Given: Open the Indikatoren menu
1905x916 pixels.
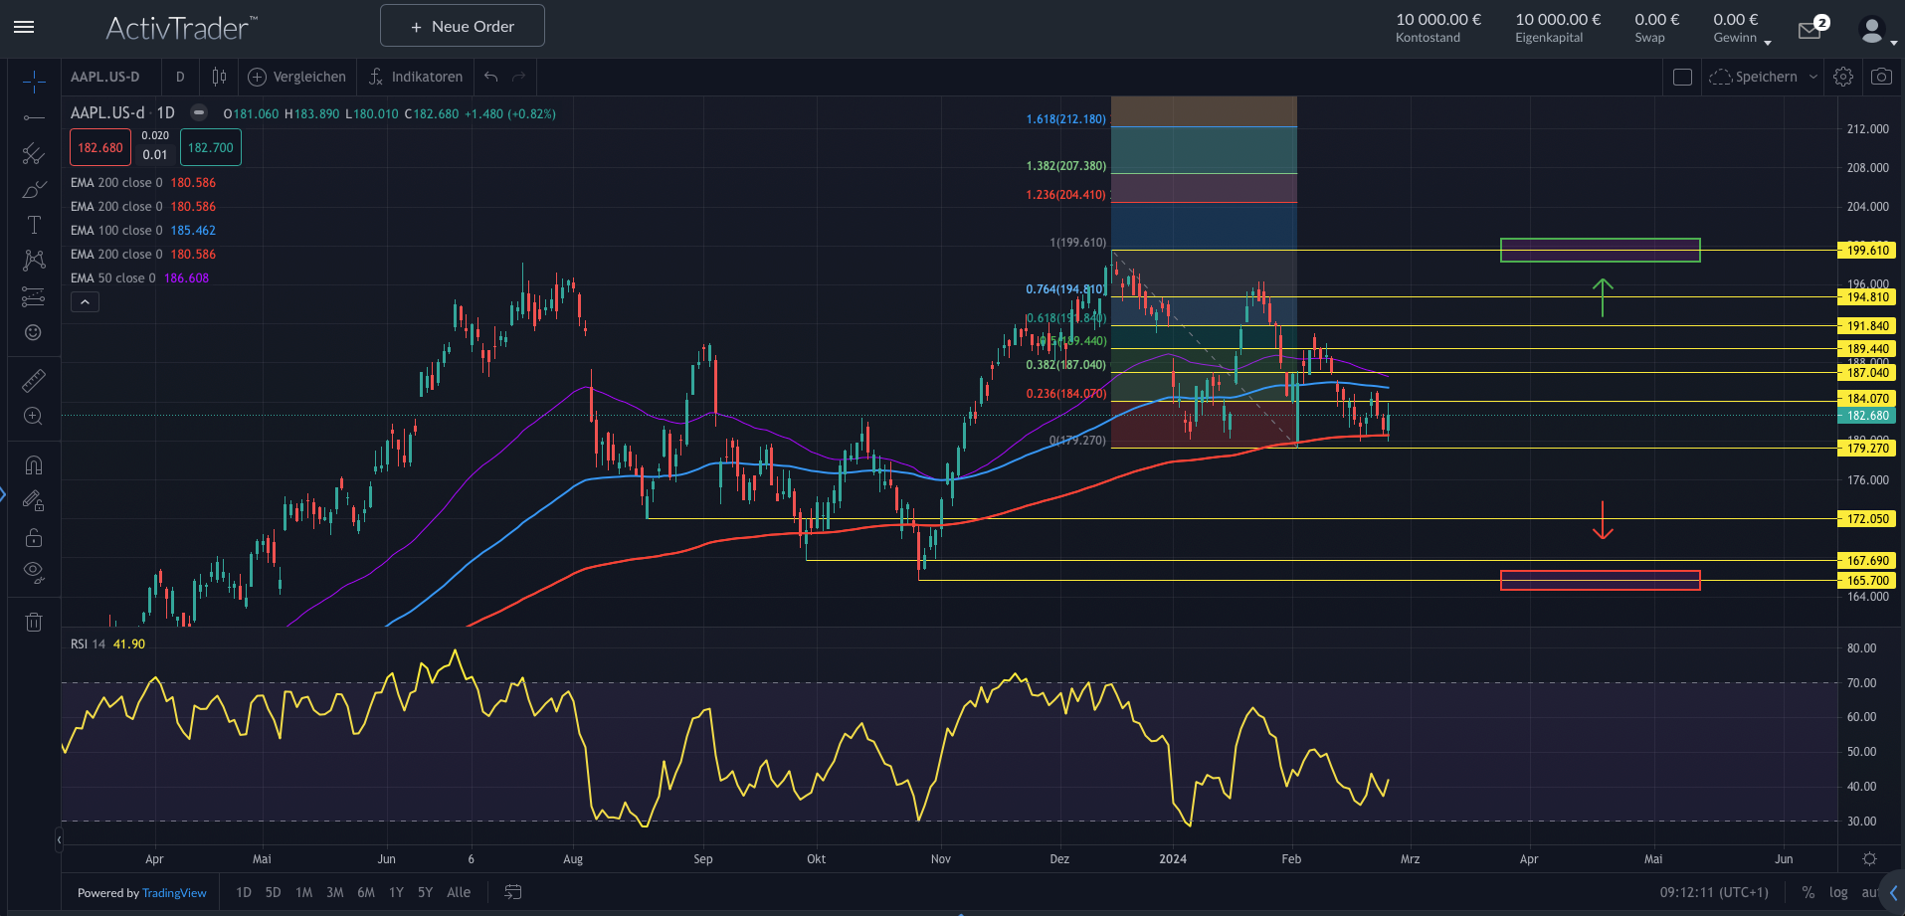Looking at the screenshot, I should (x=416, y=77).
